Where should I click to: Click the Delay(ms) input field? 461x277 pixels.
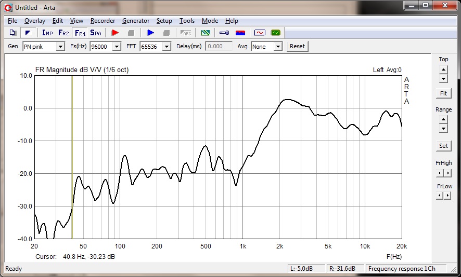(219, 46)
